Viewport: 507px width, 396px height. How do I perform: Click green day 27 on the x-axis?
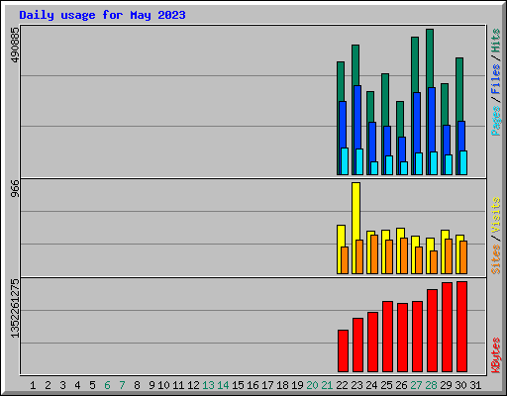click(x=416, y=385)
